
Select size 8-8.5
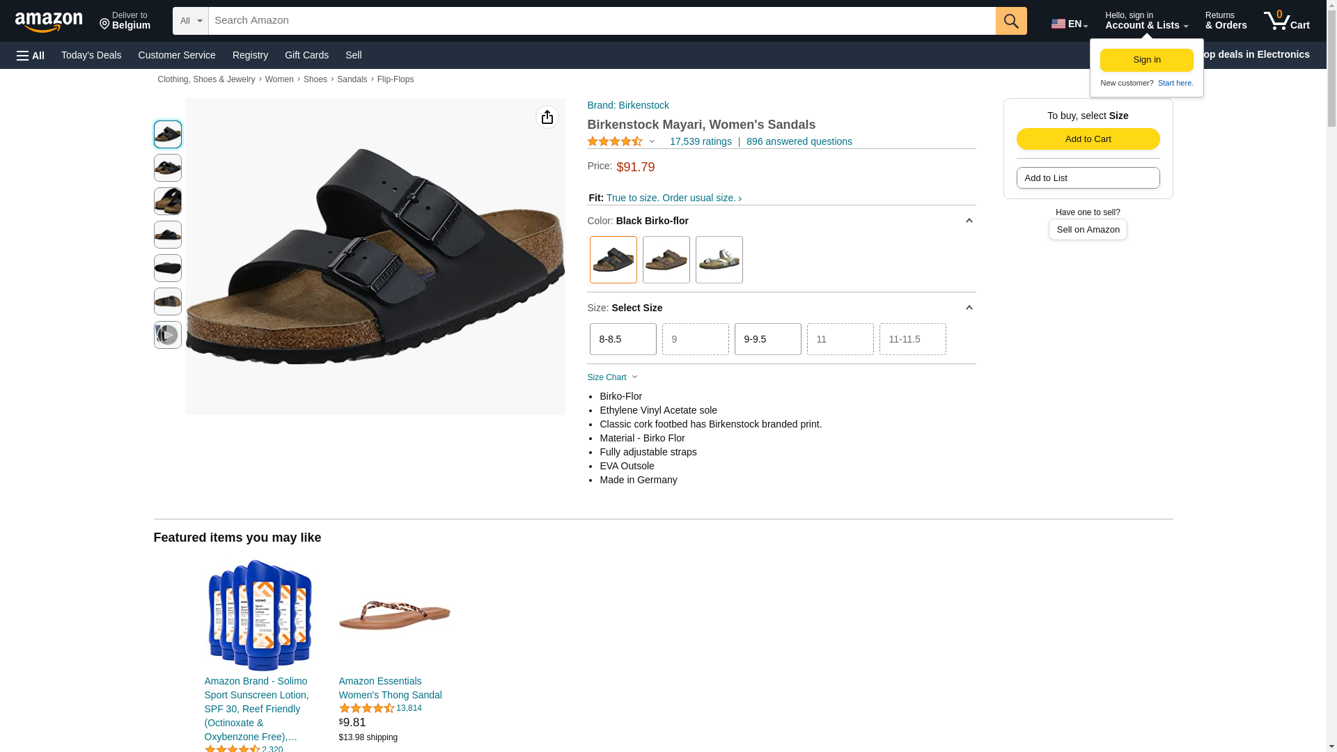tap(623, 339)
